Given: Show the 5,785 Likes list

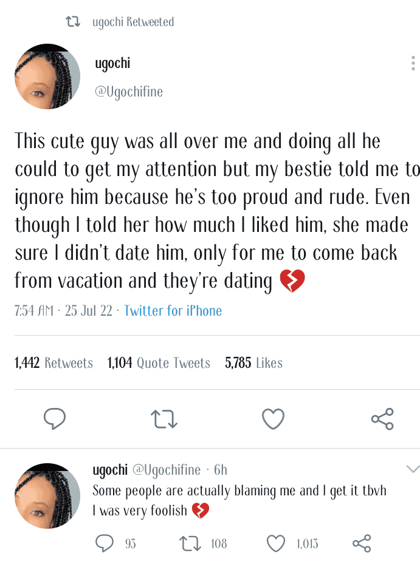Looking at the screenshot, I should (x=253, y=363).
